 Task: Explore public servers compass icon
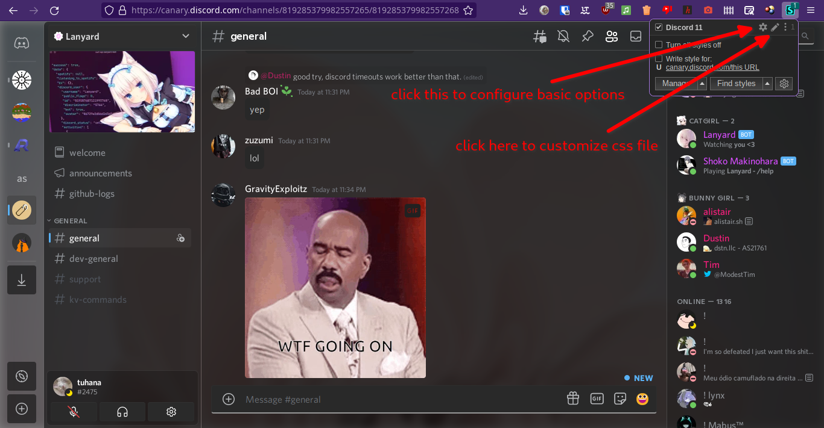(22, 377)
